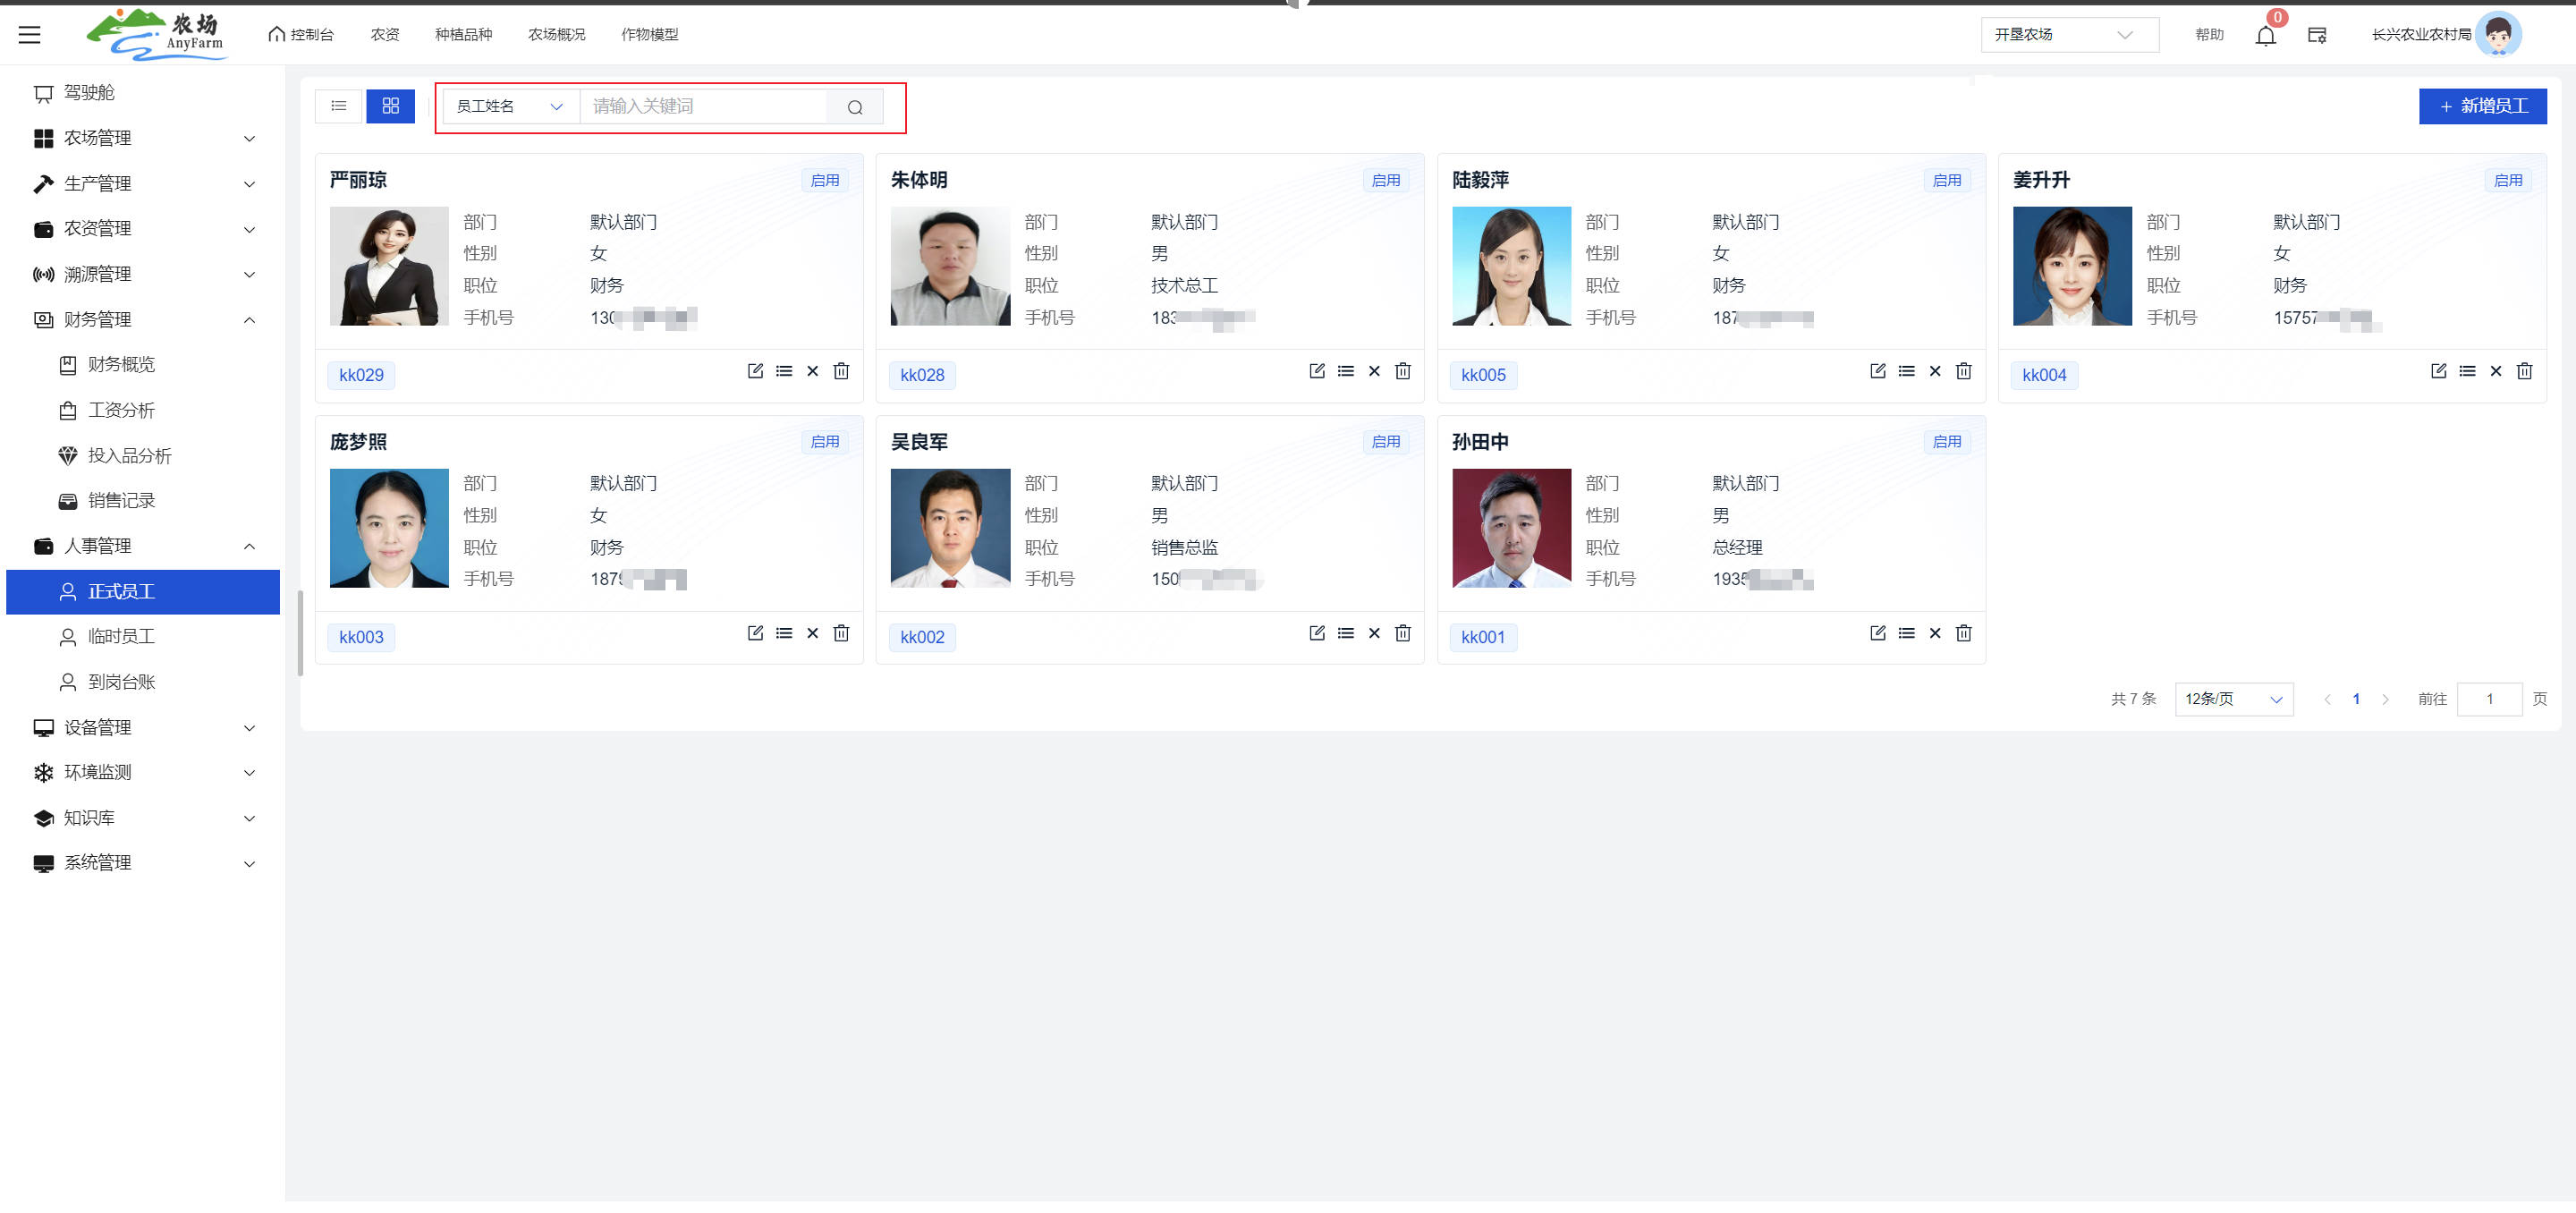Click the kk003 employee code tag
This screenshot has height=1213, width=2576.
click(361, 637)
